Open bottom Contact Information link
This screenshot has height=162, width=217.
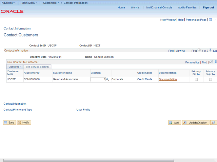pyautogui.click(x=15, y=104)
